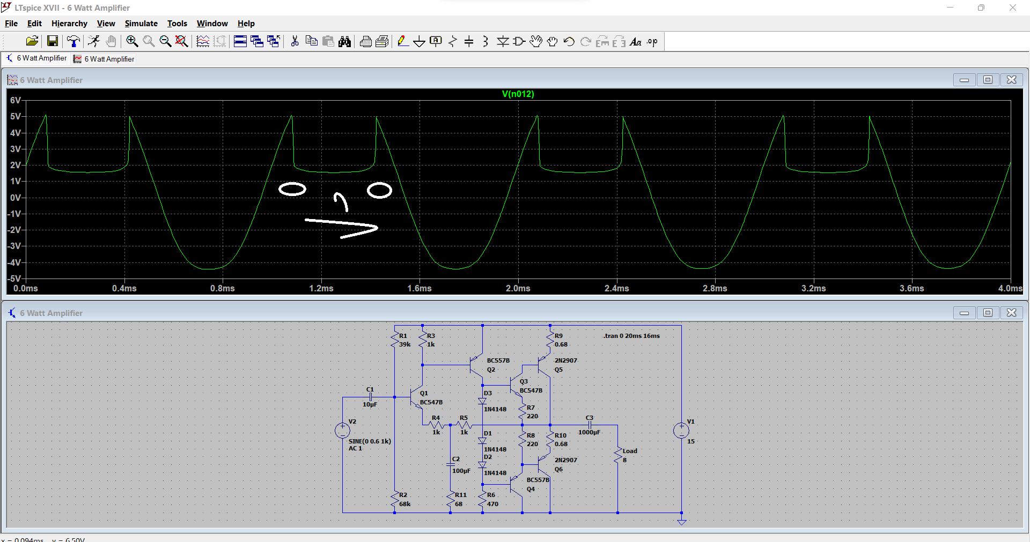Image resolution: width=1030 pixels, height=542 pixels.
Task: Open the Control Panel hammer icon
Action: [73, 41]
